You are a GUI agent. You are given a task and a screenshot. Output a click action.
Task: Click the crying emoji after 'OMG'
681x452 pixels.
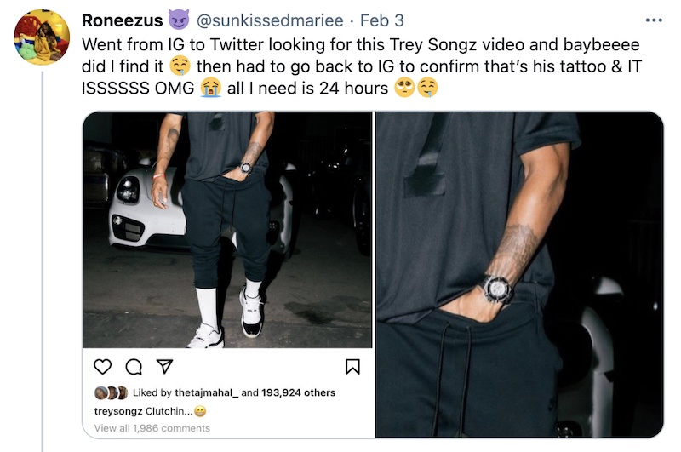pyautogui.click(x=212, y=87)
